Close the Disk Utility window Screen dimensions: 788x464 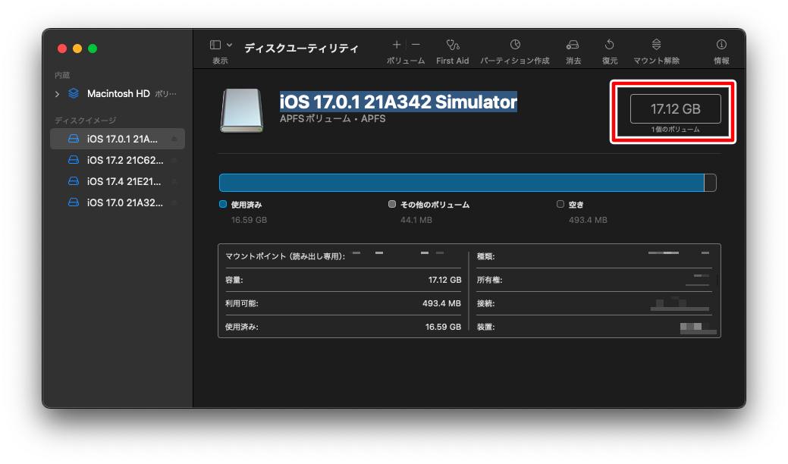tap(62, 49)
